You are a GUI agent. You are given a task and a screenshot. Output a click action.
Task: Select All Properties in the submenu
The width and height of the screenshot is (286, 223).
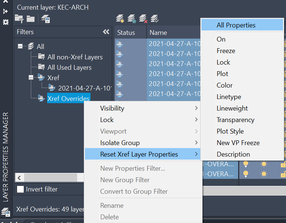236,25
